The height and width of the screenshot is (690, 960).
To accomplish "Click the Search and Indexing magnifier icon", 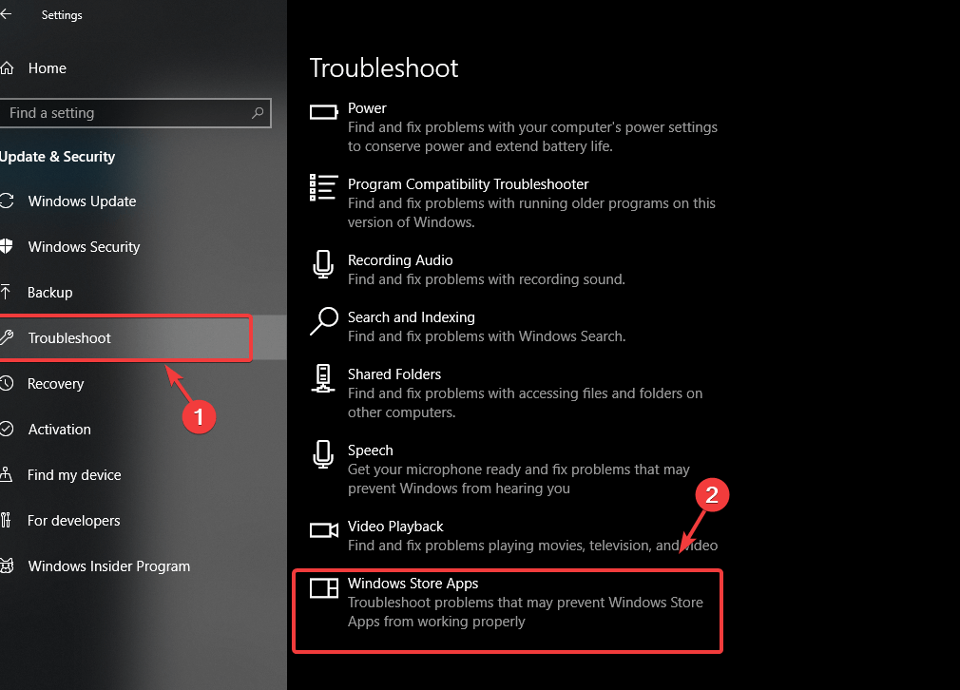I will click(324, 321).
